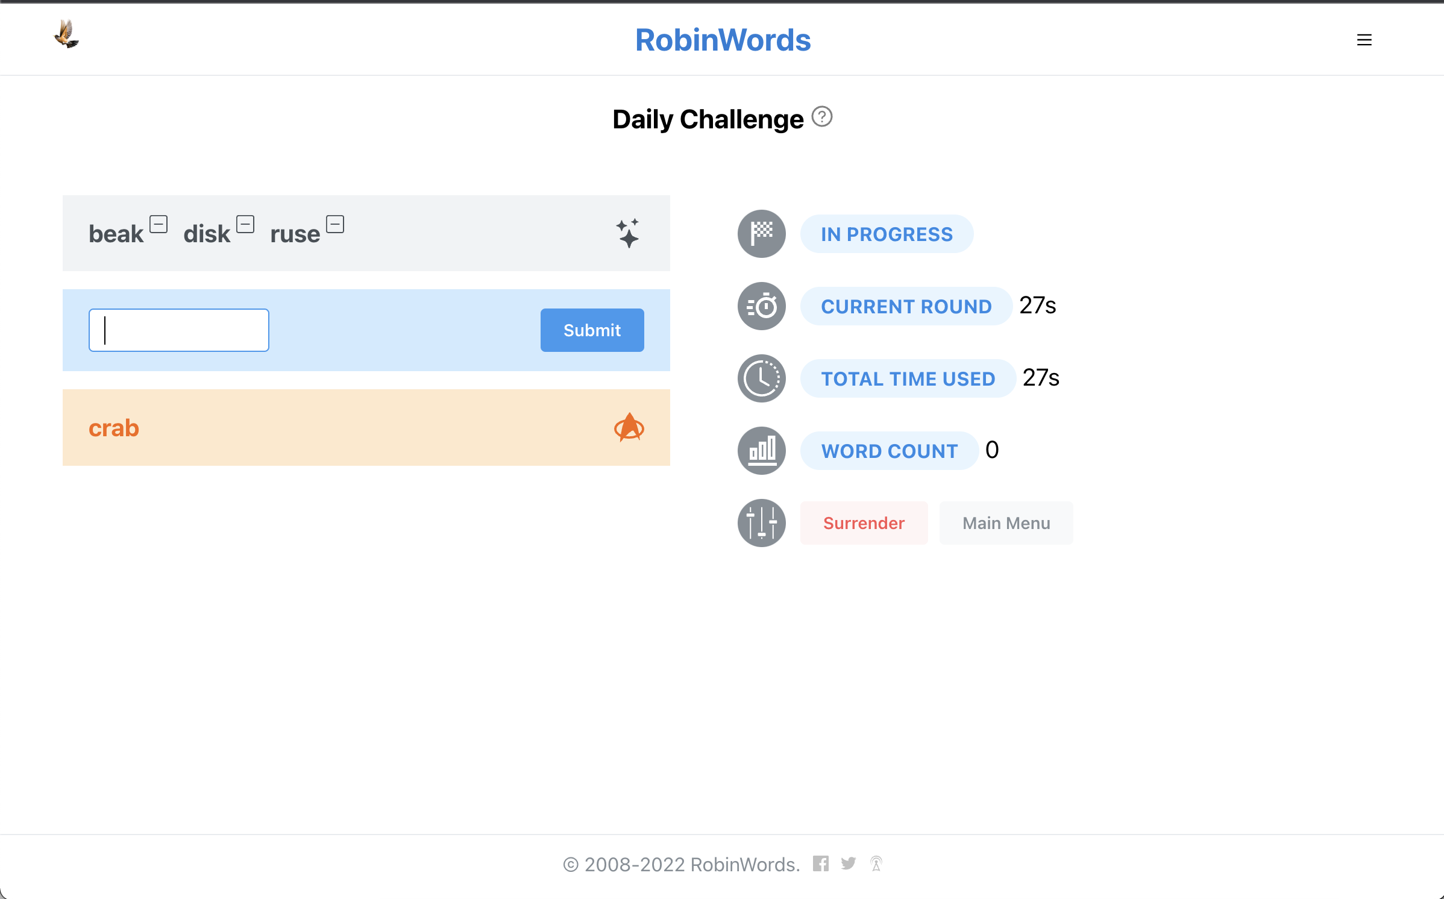Click the sparkle stars icon
The image size is (1444, 899).
tap(627, 233)
